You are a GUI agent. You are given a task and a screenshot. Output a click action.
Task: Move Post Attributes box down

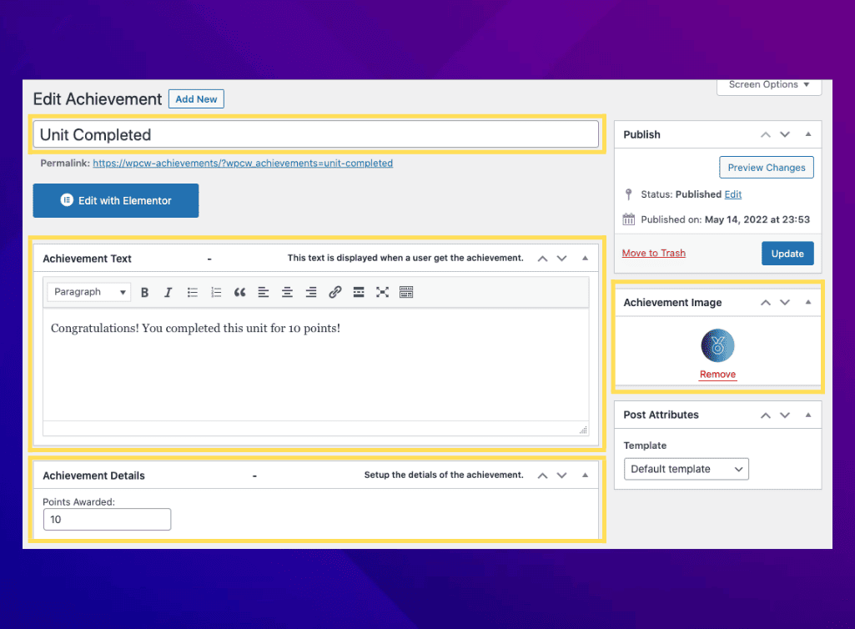[x=785, y=415]
